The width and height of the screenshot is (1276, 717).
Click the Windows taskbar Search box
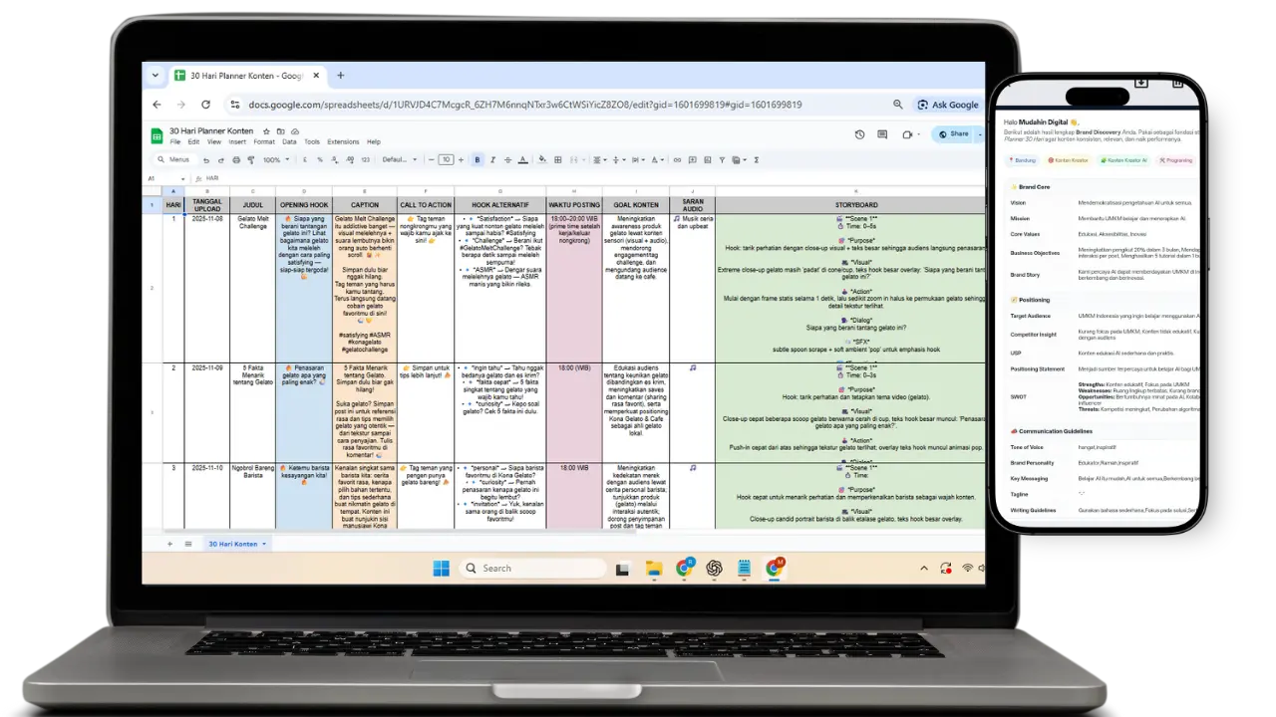coord(532,569)
